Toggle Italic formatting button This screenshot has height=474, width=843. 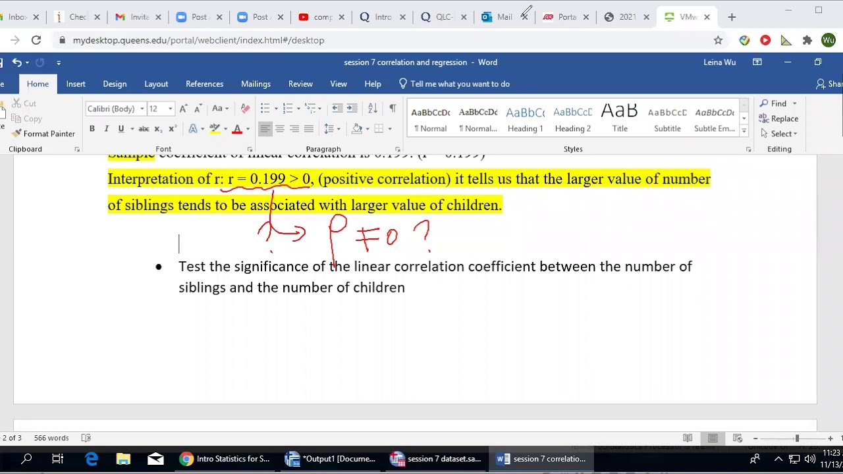(106, 128)
